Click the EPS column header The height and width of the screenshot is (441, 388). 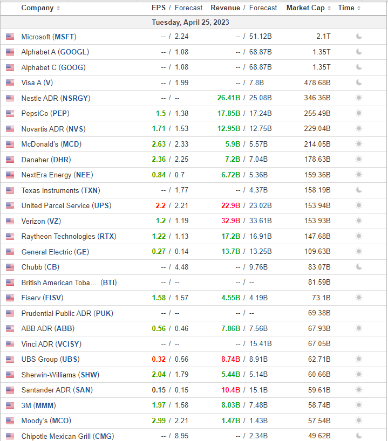pyautogui.click(x=158, y=8)
